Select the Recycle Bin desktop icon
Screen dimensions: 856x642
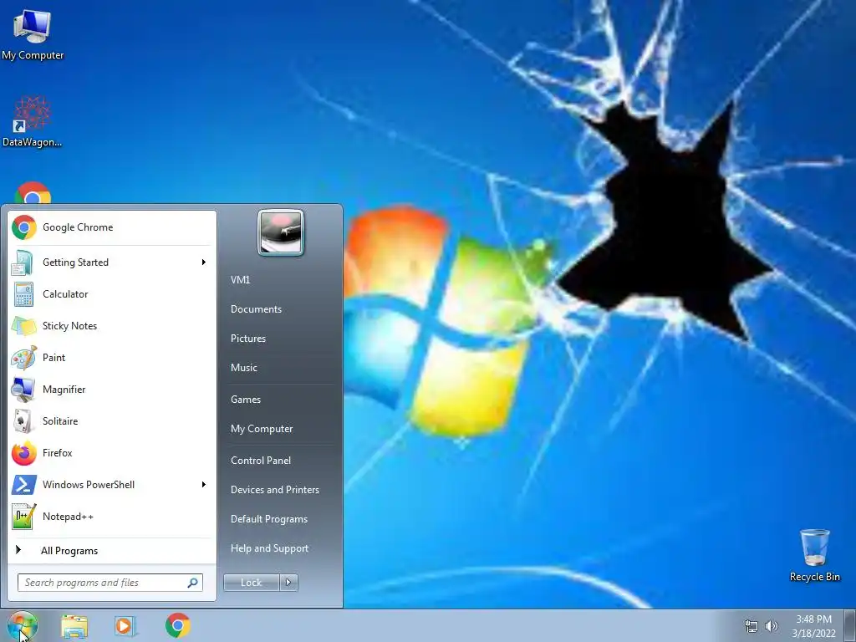tap(814, 555)
